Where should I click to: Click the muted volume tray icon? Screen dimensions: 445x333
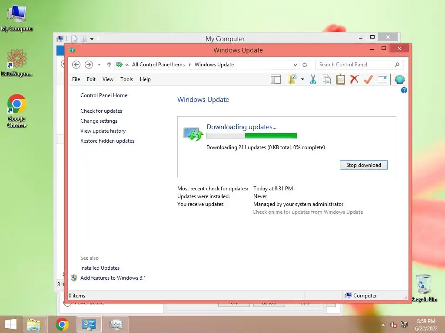click(393, 325)
